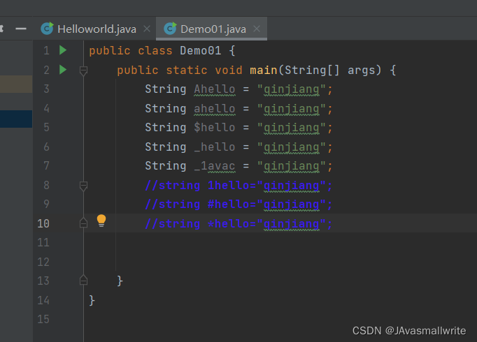Click the main method name on line 2

[264, 70]
